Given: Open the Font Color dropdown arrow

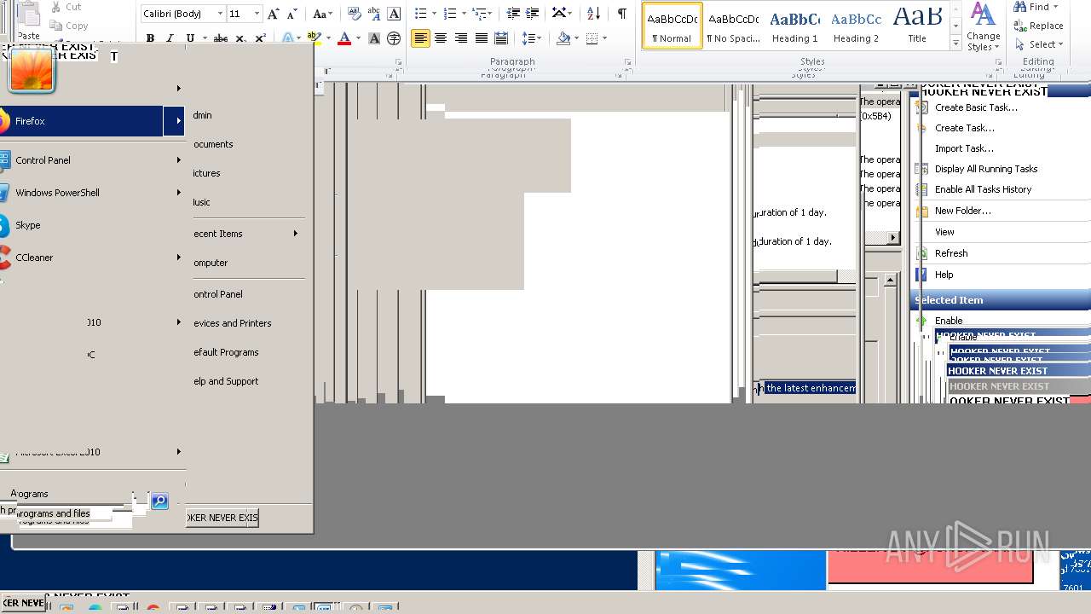Looking at the screenshot, I should pos(357,38).
